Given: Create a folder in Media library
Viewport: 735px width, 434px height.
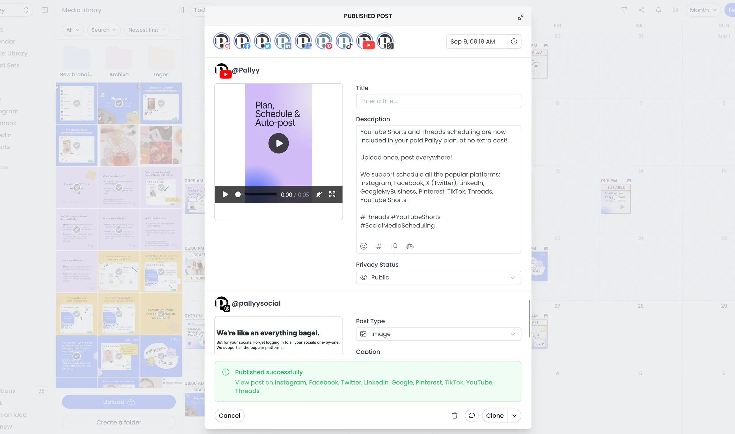Looking at the screenshot, I should [119, 422].
